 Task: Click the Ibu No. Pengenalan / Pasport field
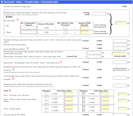pos(29,28)
